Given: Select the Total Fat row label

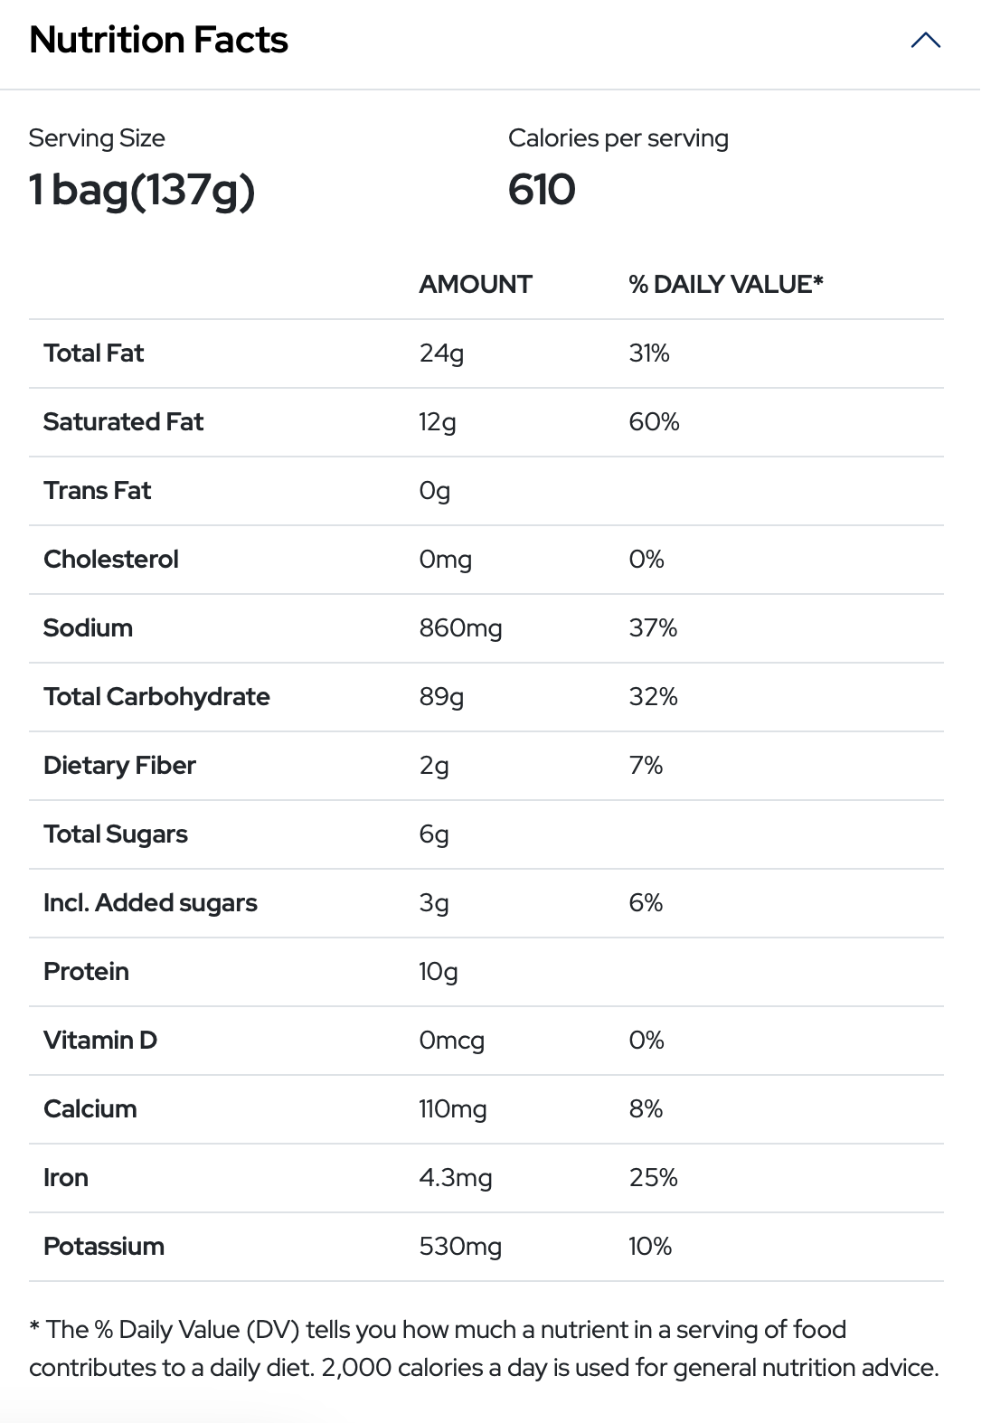Looking at the screenshot, I should click(94, 353).
